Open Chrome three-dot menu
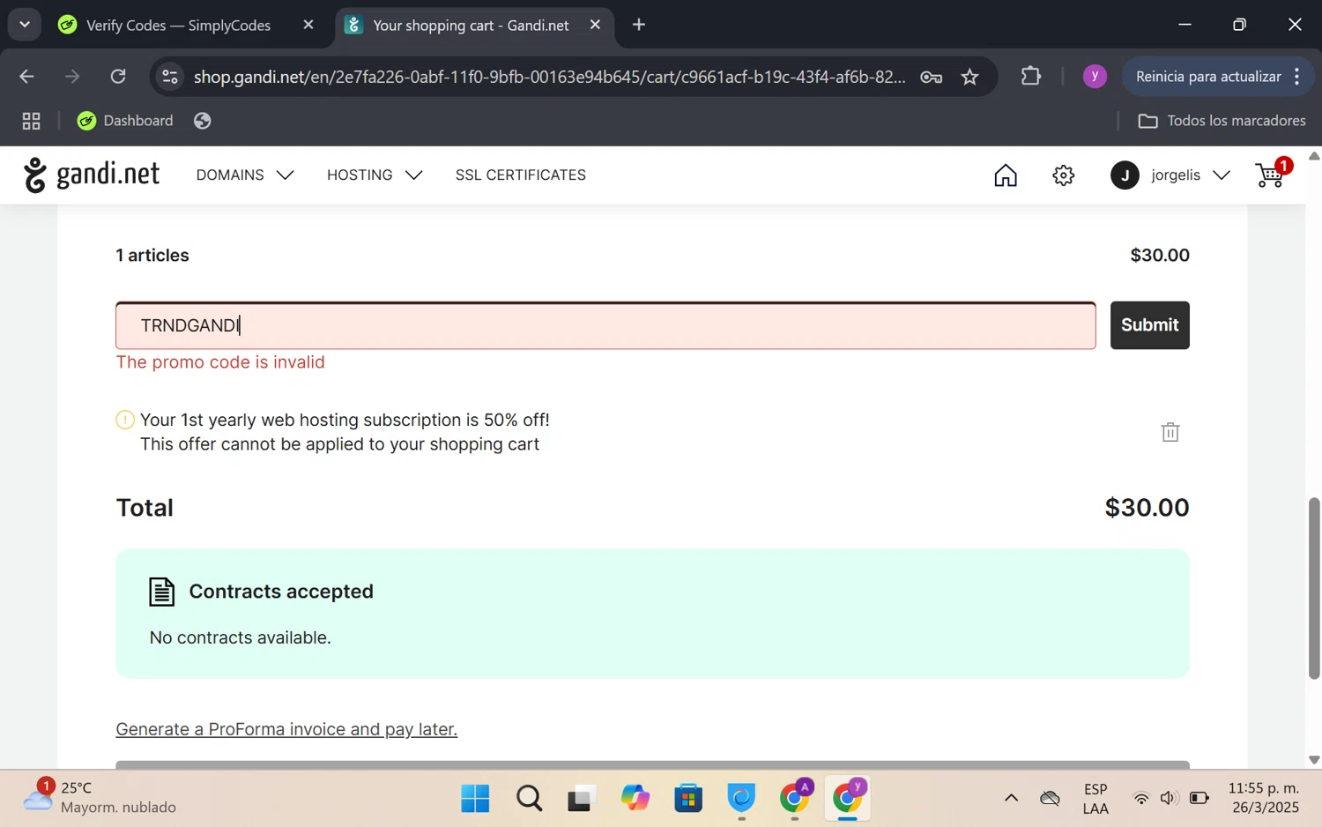 tap(1297, 77)
